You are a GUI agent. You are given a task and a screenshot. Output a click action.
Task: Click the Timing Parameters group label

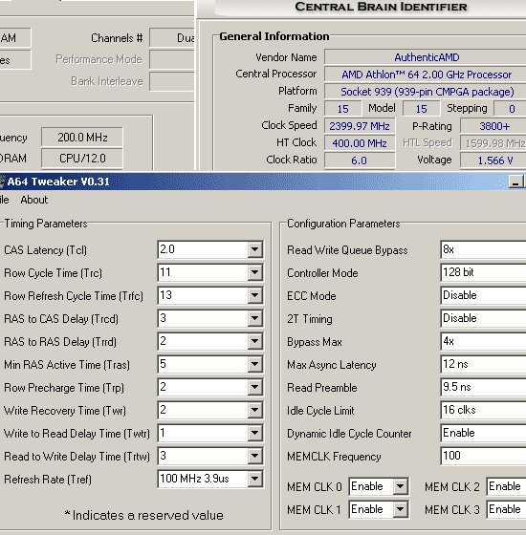tap(46, 224)
